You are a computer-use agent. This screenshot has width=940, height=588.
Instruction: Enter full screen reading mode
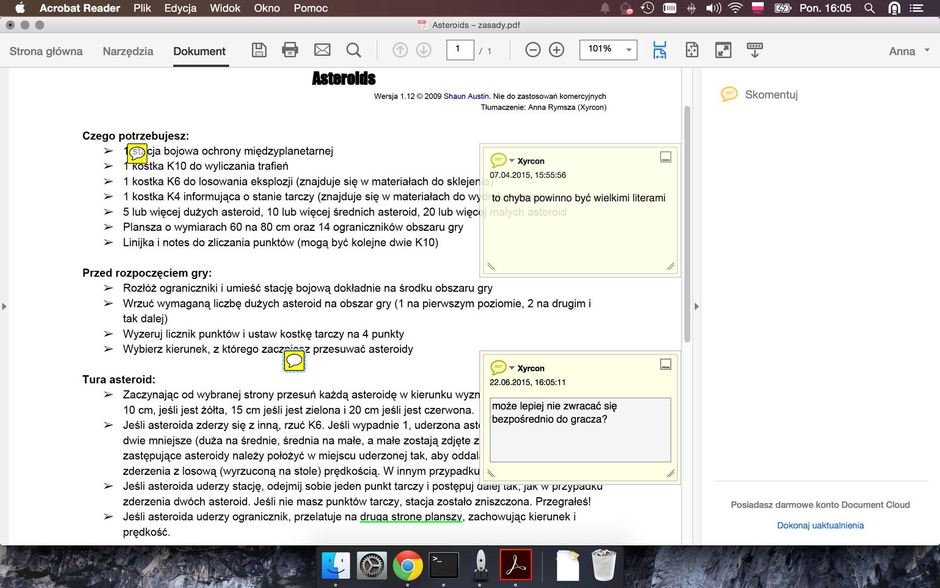coord(723,50)
